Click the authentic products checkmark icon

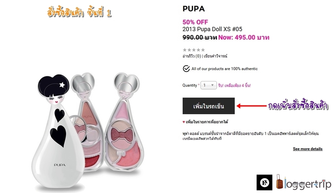tap(186, 68)
